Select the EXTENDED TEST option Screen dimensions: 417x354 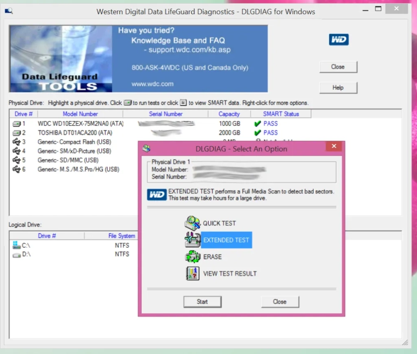[226, 240]
